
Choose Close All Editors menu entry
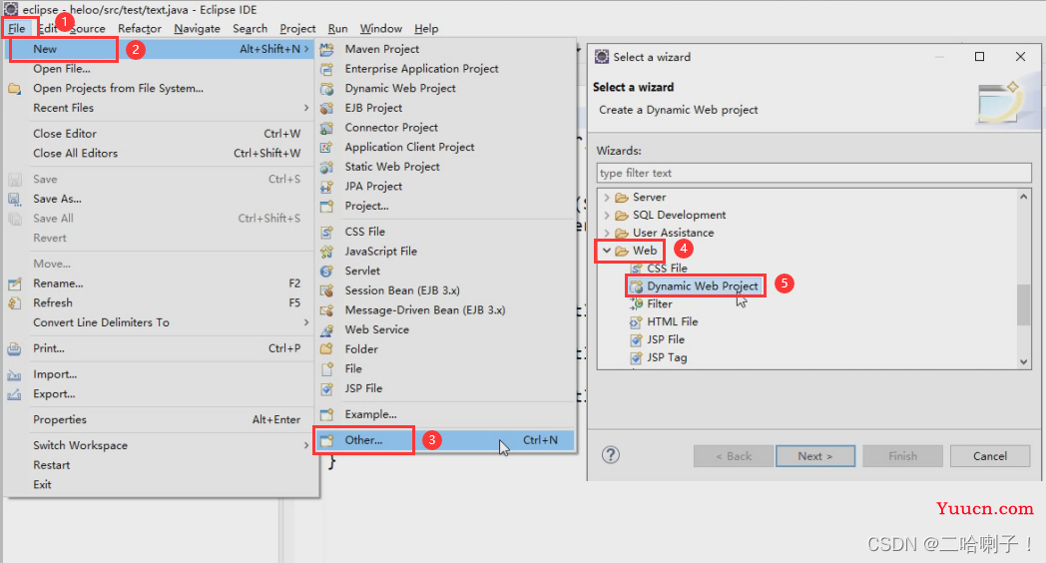(x=160, y=154)
